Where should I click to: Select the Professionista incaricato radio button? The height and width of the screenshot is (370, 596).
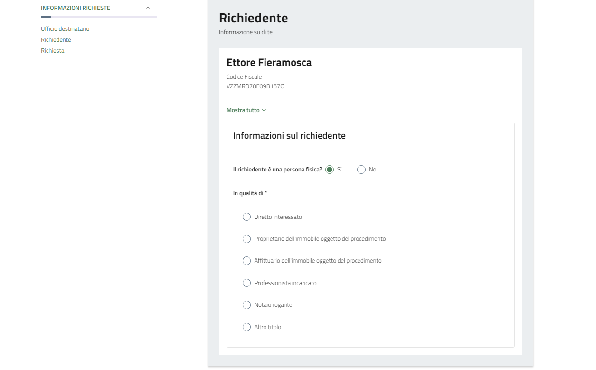tap(246, 283)
